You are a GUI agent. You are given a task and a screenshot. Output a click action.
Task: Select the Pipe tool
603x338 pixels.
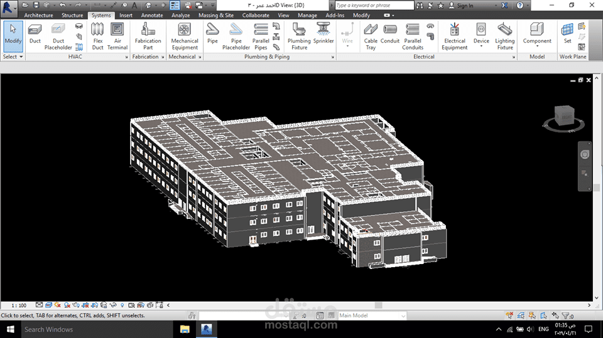click(212, 34)
